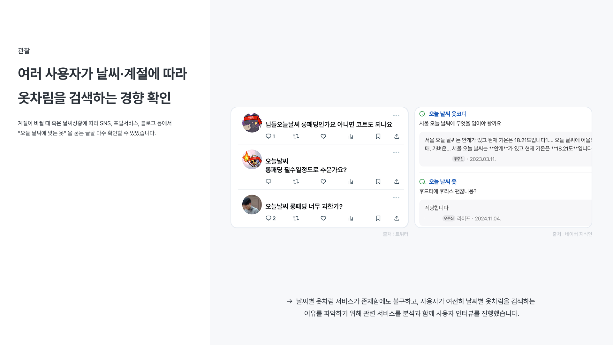Image resolution: width=613 pixels, height=345 pixels.
Task: Click the red-hat avatar of the first tweet
Action: tap(252, 123)
